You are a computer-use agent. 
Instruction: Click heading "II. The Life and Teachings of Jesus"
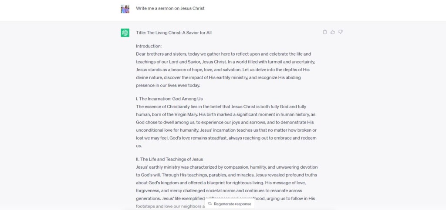169,159
